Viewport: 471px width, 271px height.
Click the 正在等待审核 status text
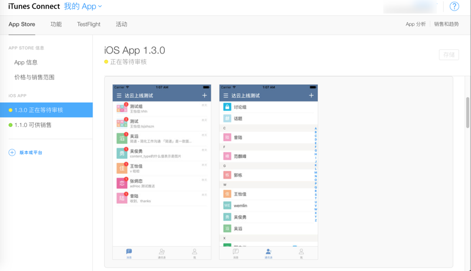pyautogui.click(x=128, y=62)
